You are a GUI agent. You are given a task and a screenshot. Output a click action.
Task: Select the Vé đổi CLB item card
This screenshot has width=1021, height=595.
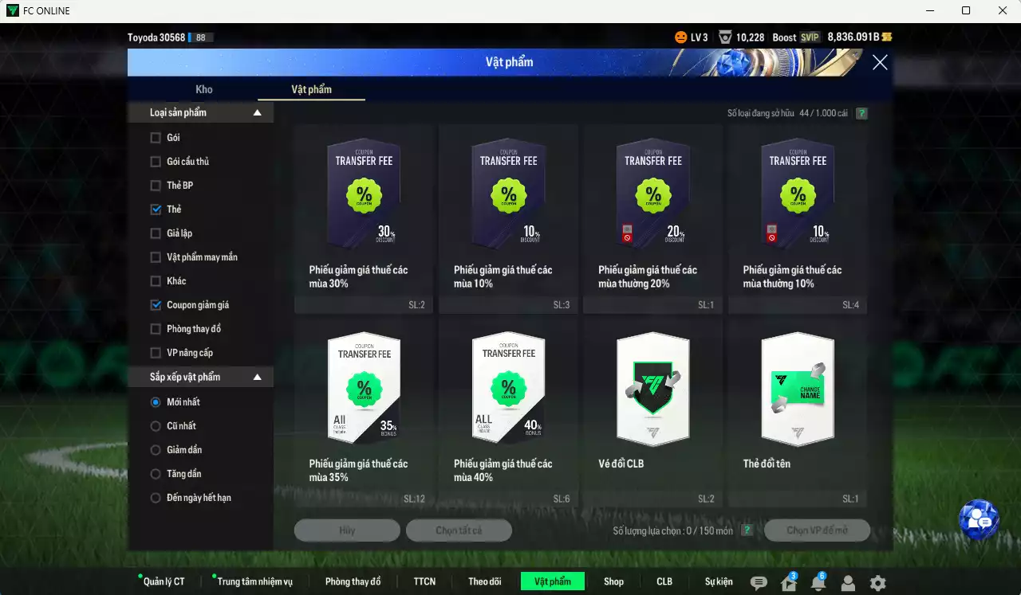coord(652,390)
